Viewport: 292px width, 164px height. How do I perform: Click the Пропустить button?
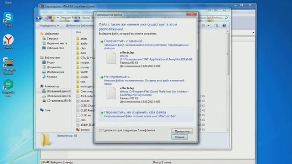[182, 131]
